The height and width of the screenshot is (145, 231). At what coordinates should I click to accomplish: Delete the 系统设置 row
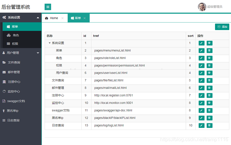[x=209, y=43]
